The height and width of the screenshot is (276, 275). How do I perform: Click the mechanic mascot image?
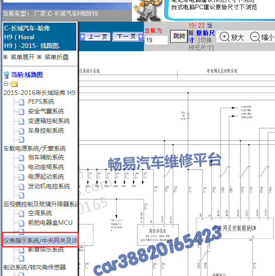(148, 10)
